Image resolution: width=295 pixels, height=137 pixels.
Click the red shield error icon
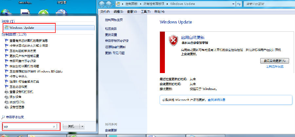173,40
